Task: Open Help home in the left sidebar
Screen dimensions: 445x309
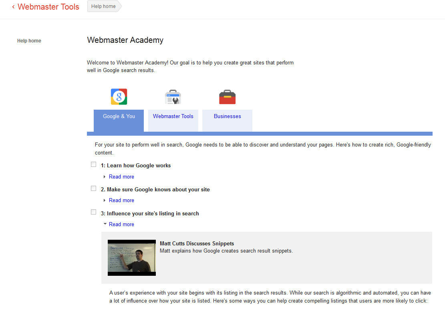Action: (x=29, y=41)
